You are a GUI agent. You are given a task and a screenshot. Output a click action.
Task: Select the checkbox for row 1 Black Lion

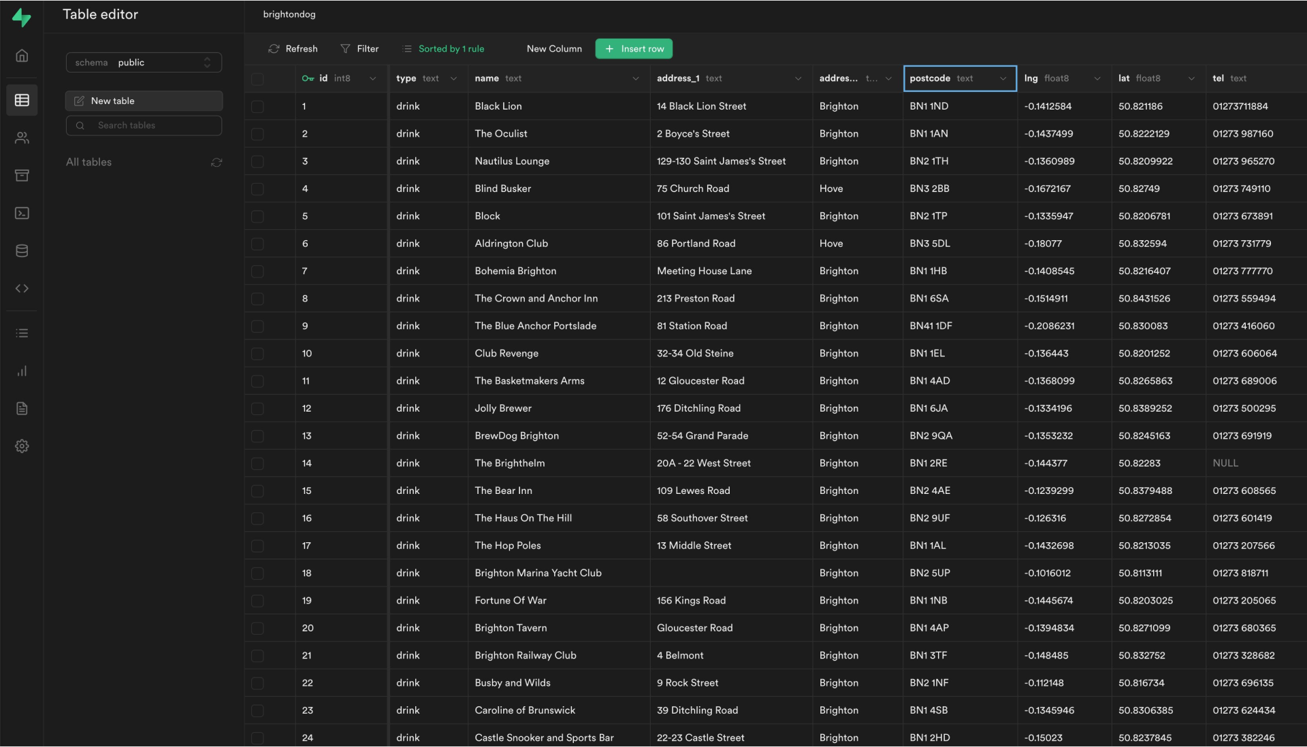257,106
